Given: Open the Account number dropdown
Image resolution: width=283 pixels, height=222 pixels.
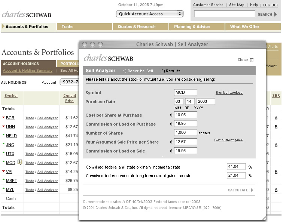Looking at the screenshot, I should [70, 82].
